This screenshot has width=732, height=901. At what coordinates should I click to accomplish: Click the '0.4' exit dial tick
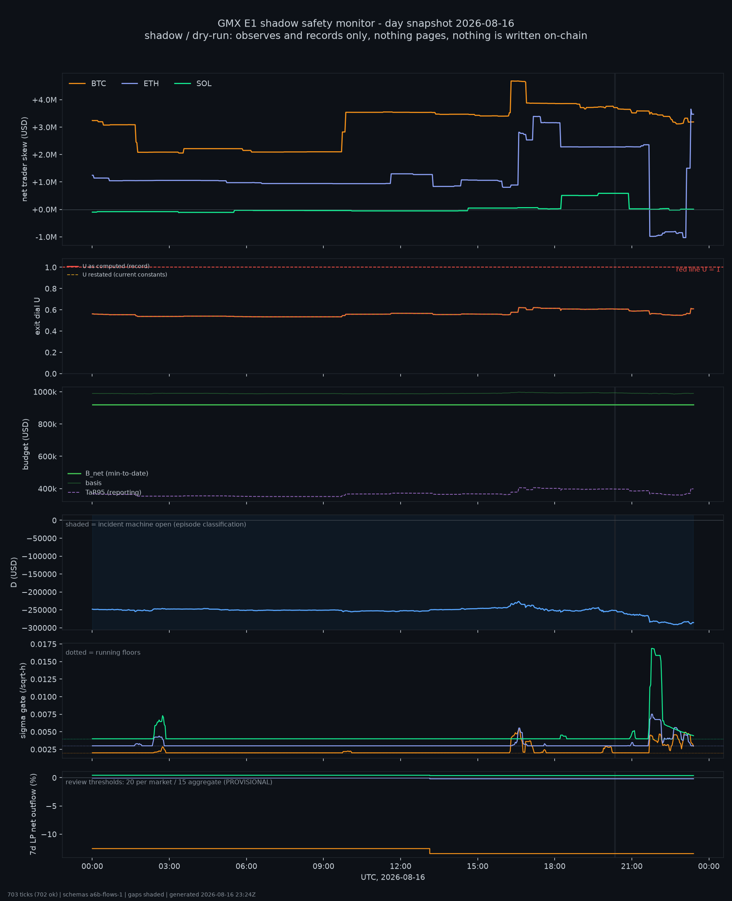pyautogui.click(x=51, y=331)
